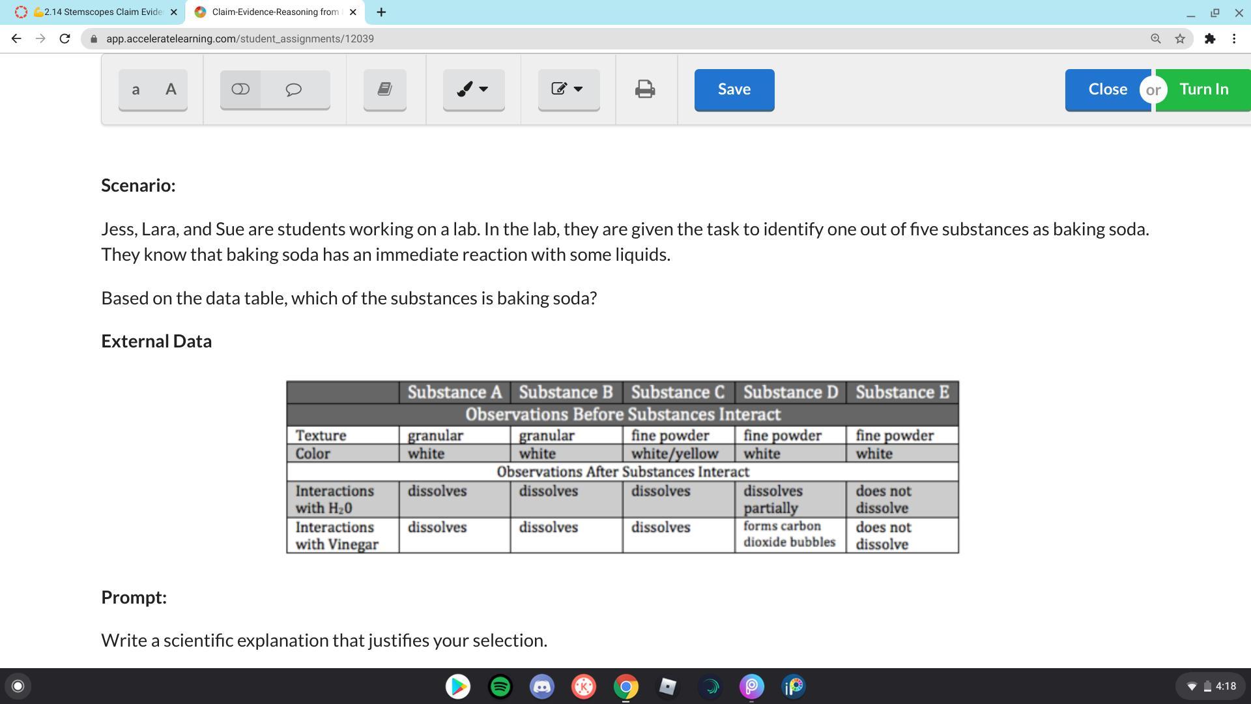Expand the edit notes pencil dropdown
This screenshot has width=1251, height=704.
point(568,89)
